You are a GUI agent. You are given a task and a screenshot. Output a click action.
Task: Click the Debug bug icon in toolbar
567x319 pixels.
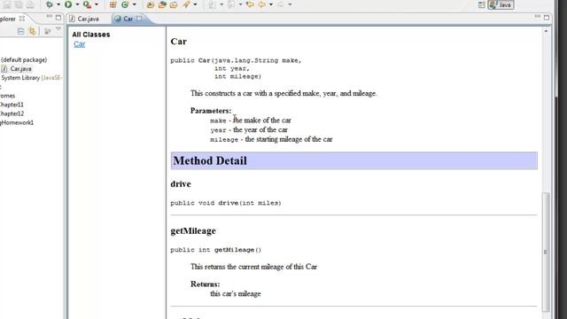50,4
